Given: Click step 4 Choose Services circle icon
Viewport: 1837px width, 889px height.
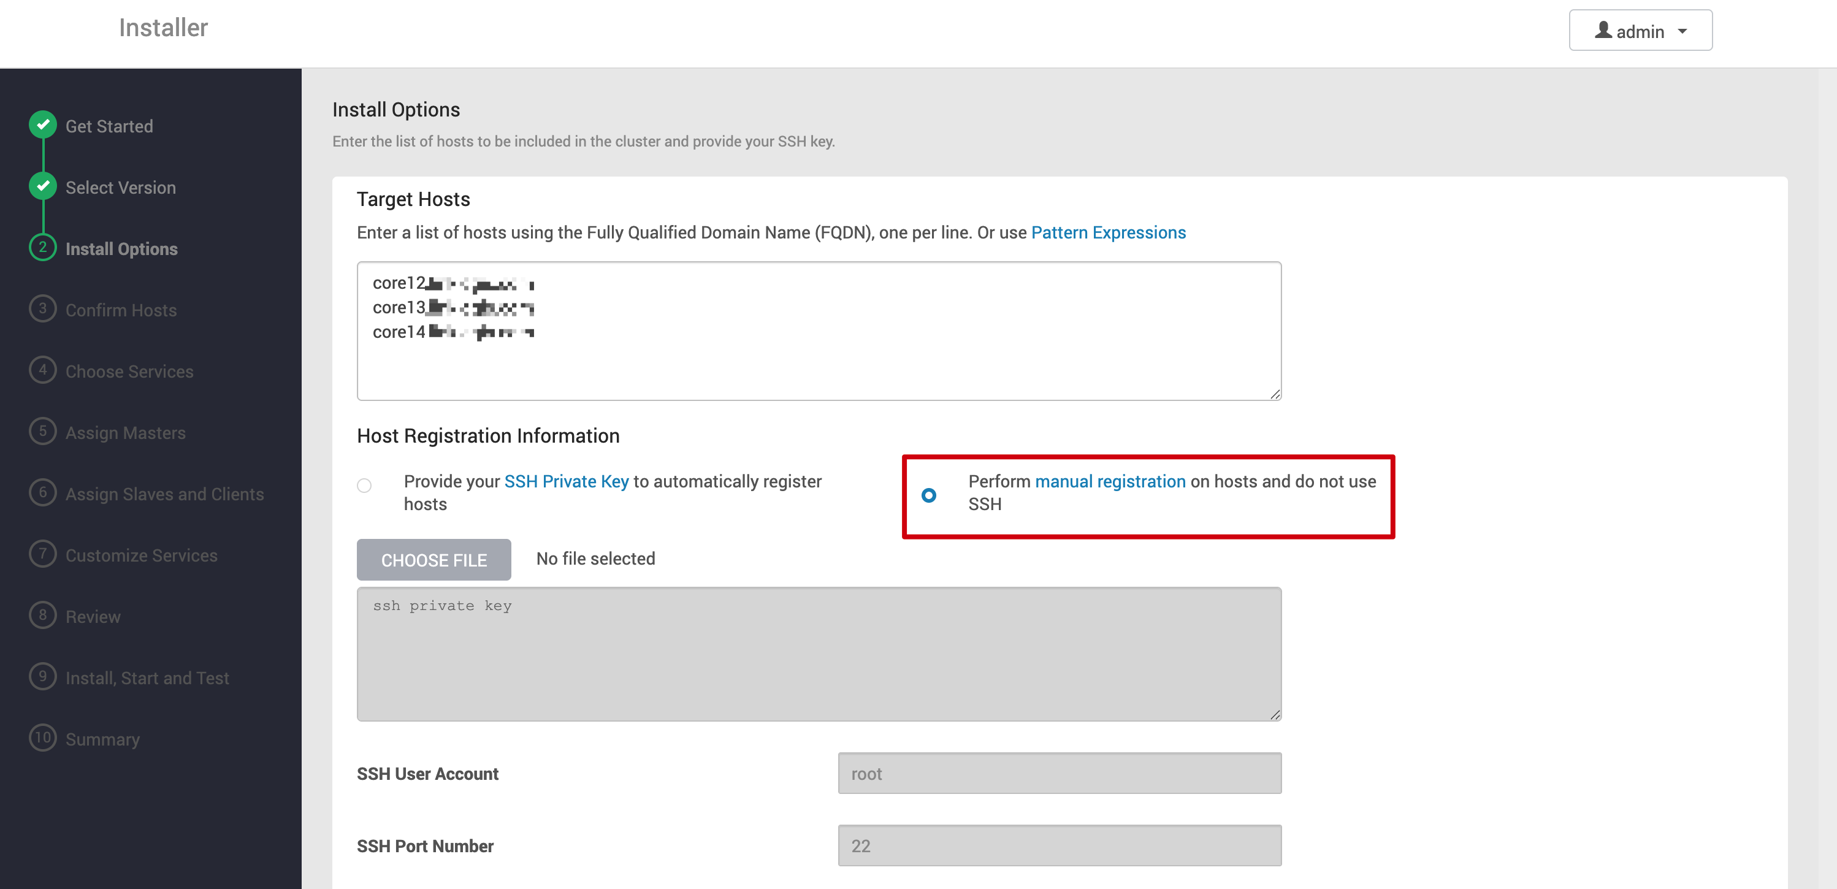Looking at the screenshot, I should pos(43,370).
